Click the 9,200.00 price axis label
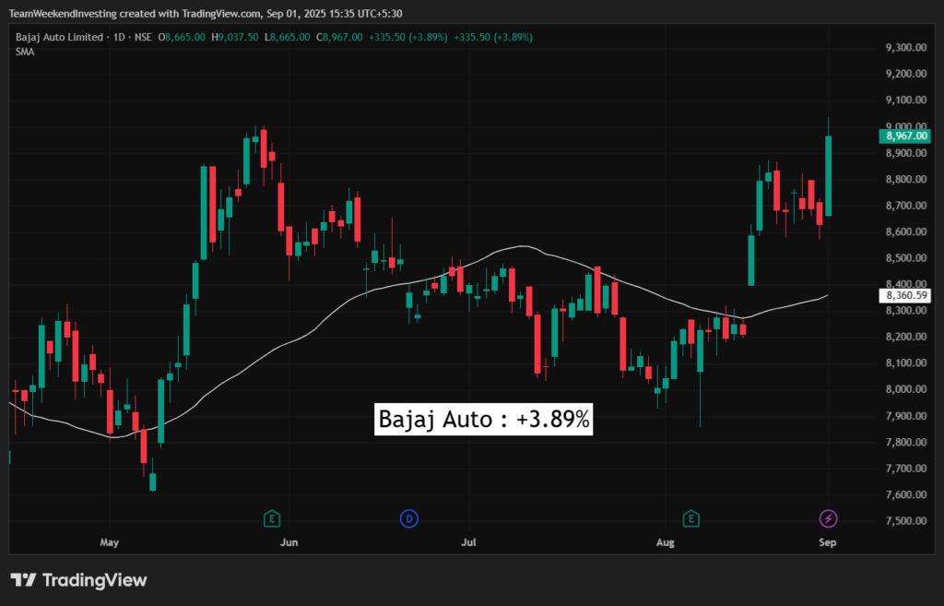 tap(906, 74)
